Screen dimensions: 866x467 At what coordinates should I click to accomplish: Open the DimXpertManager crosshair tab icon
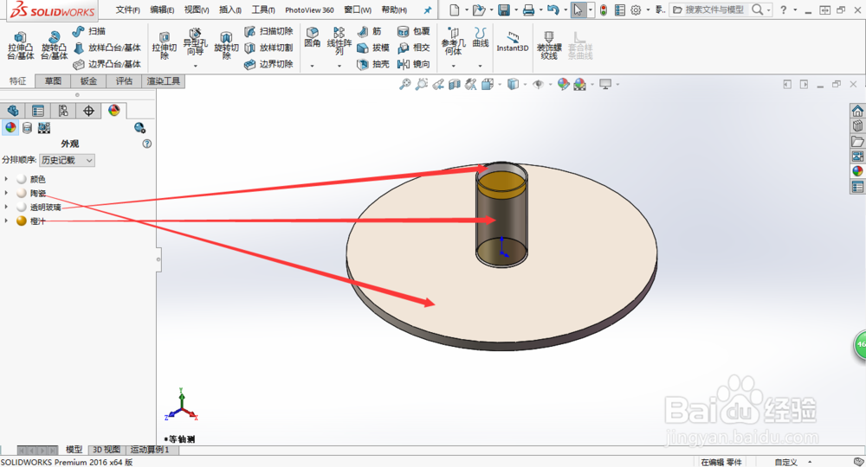pyautogui.click(x=88, y=111)
